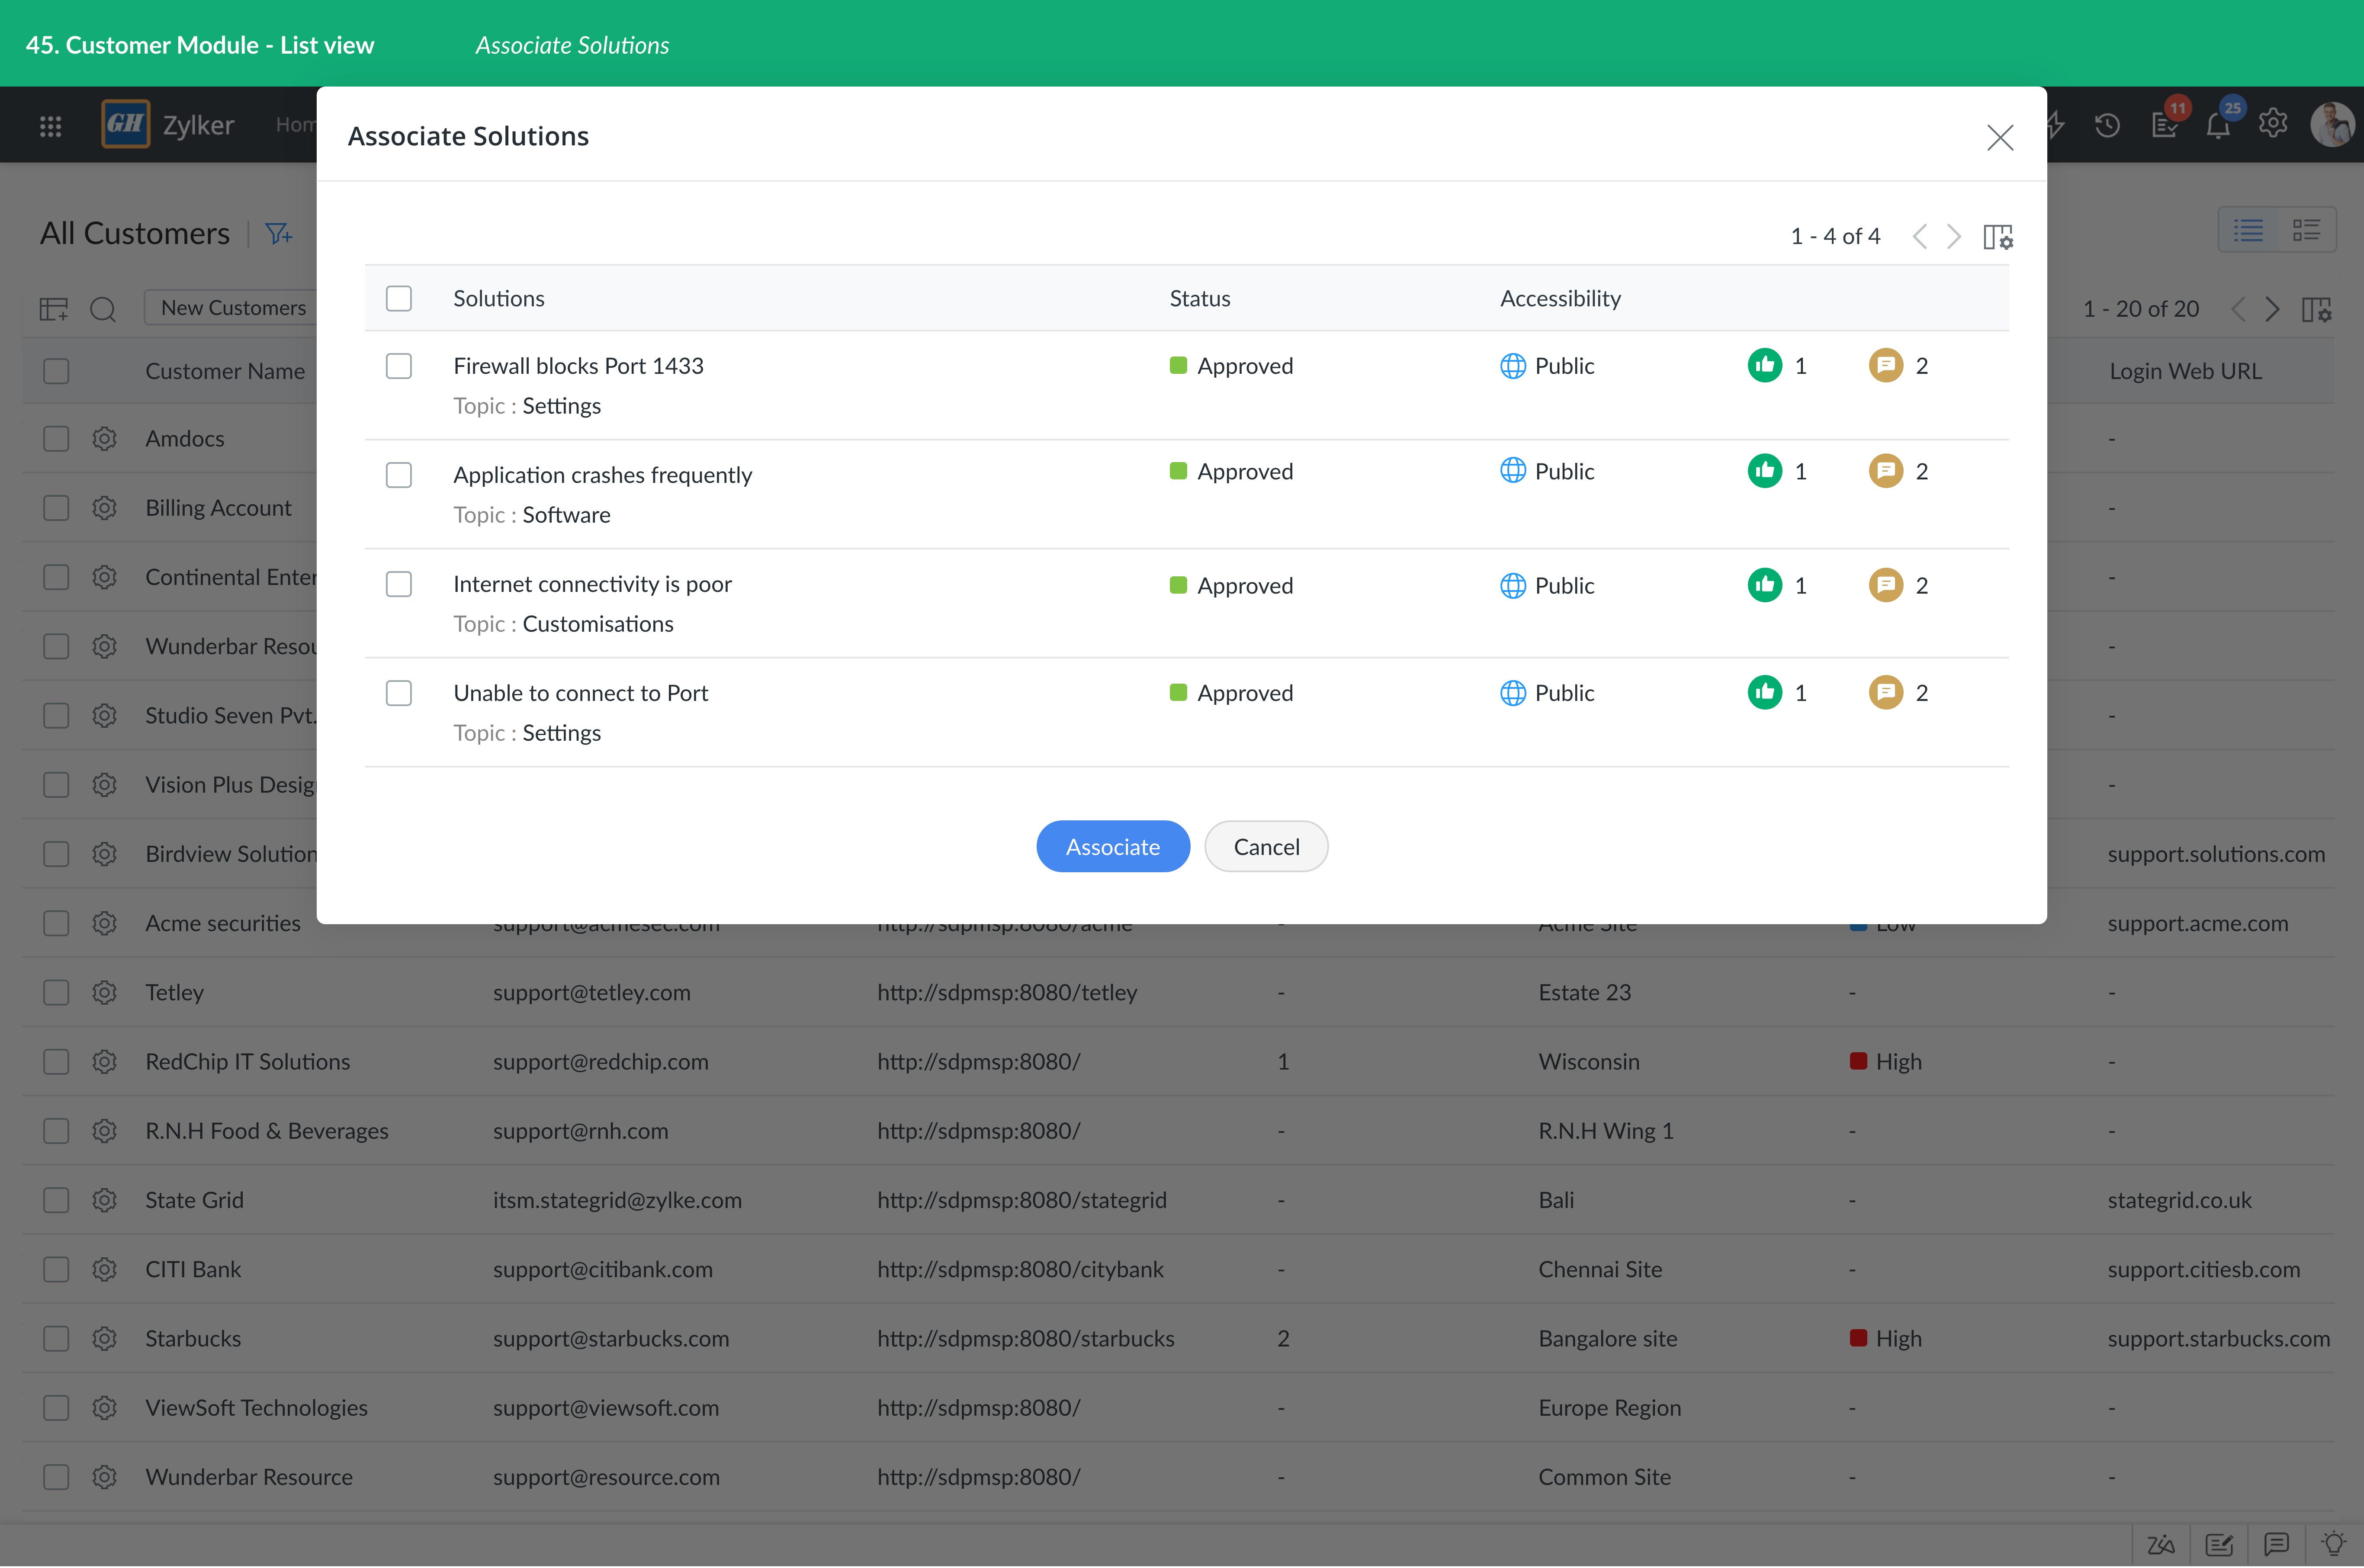Open row actions gear for Tetley

pos(104,992)
